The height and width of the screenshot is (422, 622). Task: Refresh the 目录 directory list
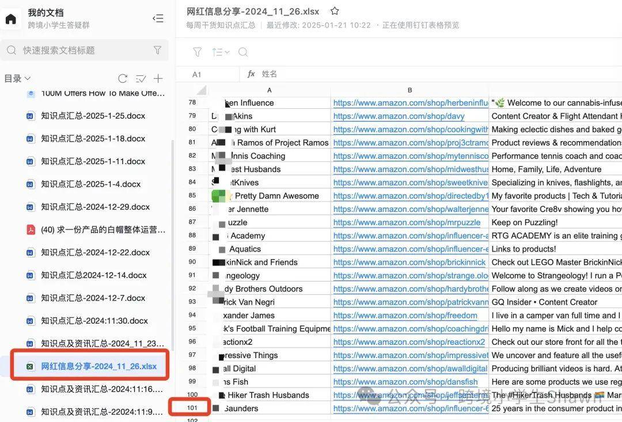pyautogui.click(x=123, y=78)
